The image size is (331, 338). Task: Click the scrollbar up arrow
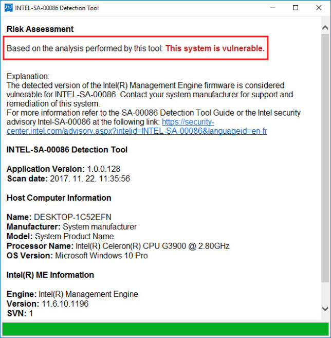(325, 28)
